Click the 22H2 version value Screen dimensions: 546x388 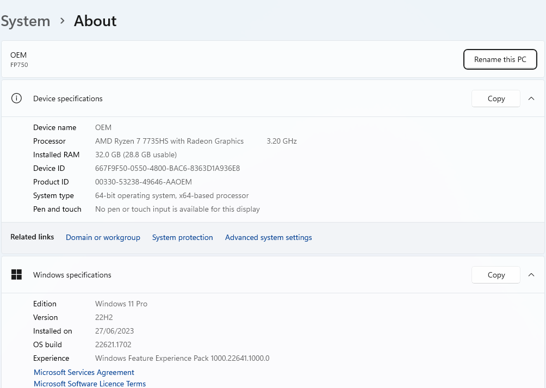[104, 317]
